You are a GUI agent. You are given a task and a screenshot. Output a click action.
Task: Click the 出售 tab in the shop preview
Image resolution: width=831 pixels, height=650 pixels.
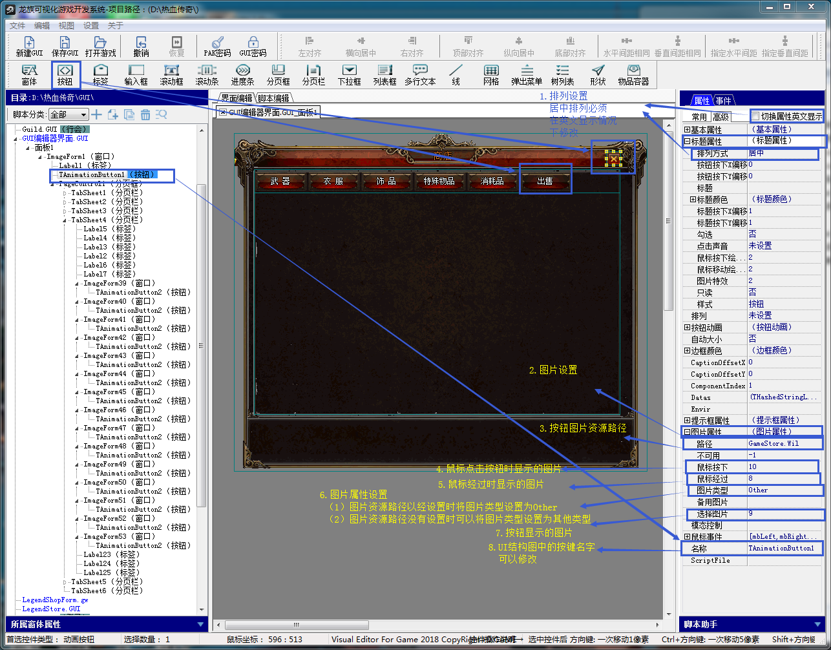[x=545, y=182]
